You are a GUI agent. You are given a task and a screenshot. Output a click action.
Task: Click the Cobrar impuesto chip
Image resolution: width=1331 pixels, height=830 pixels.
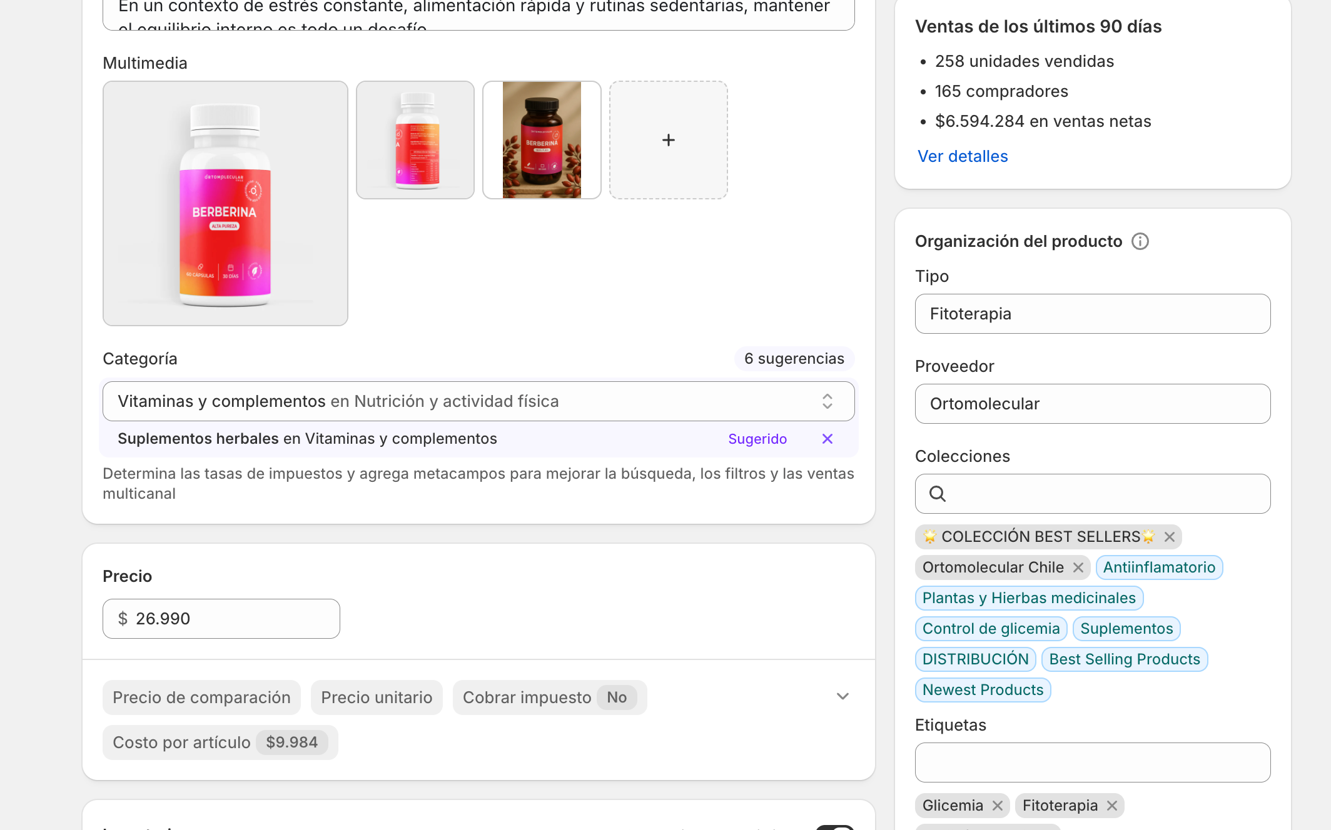549,697
